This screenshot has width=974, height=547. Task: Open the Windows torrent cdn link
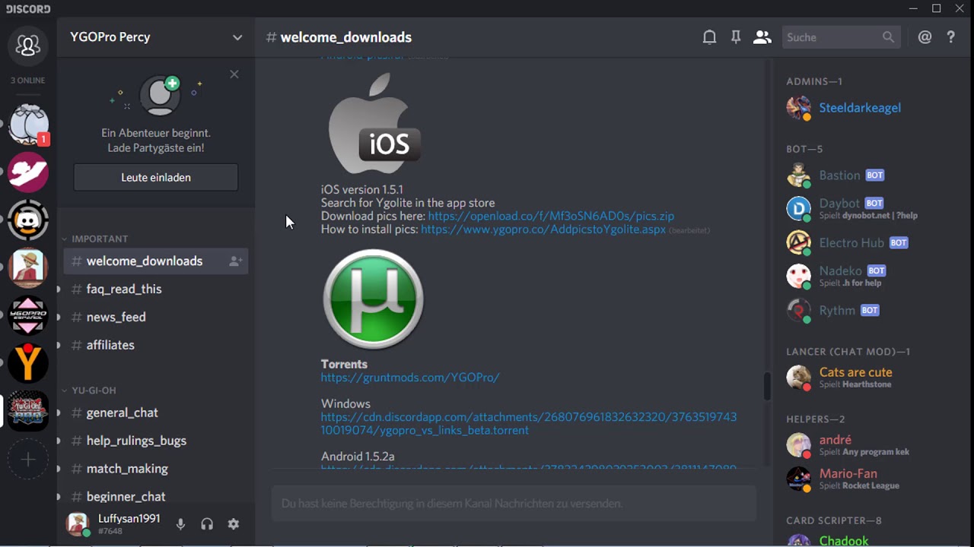point(528,423)
